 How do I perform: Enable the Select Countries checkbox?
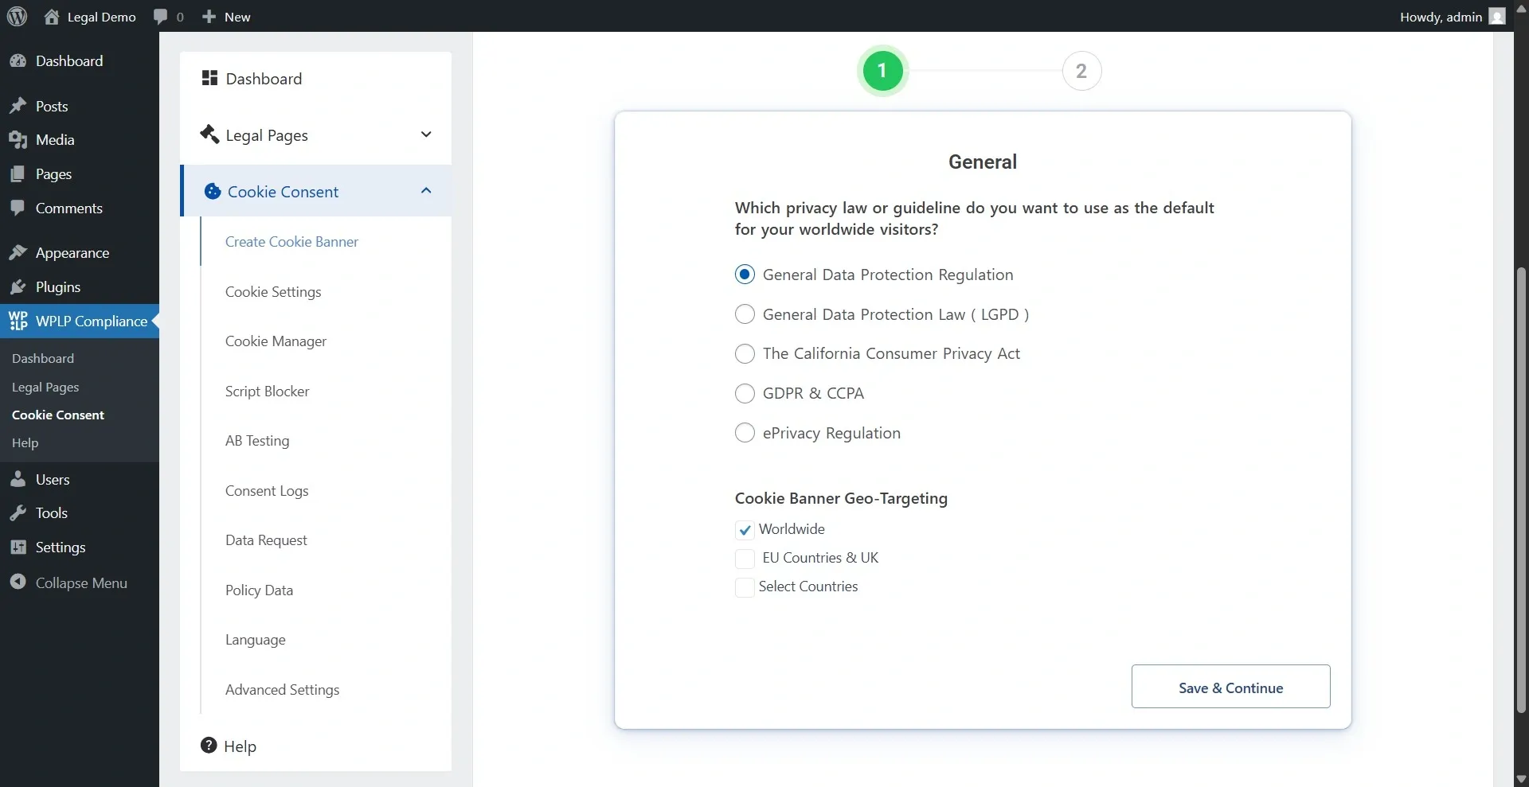coord(745,587)
